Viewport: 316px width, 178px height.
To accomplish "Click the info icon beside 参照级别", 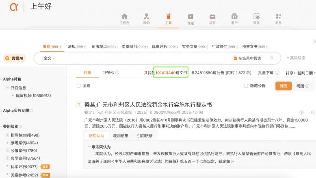I will click(x=20, y=126).
